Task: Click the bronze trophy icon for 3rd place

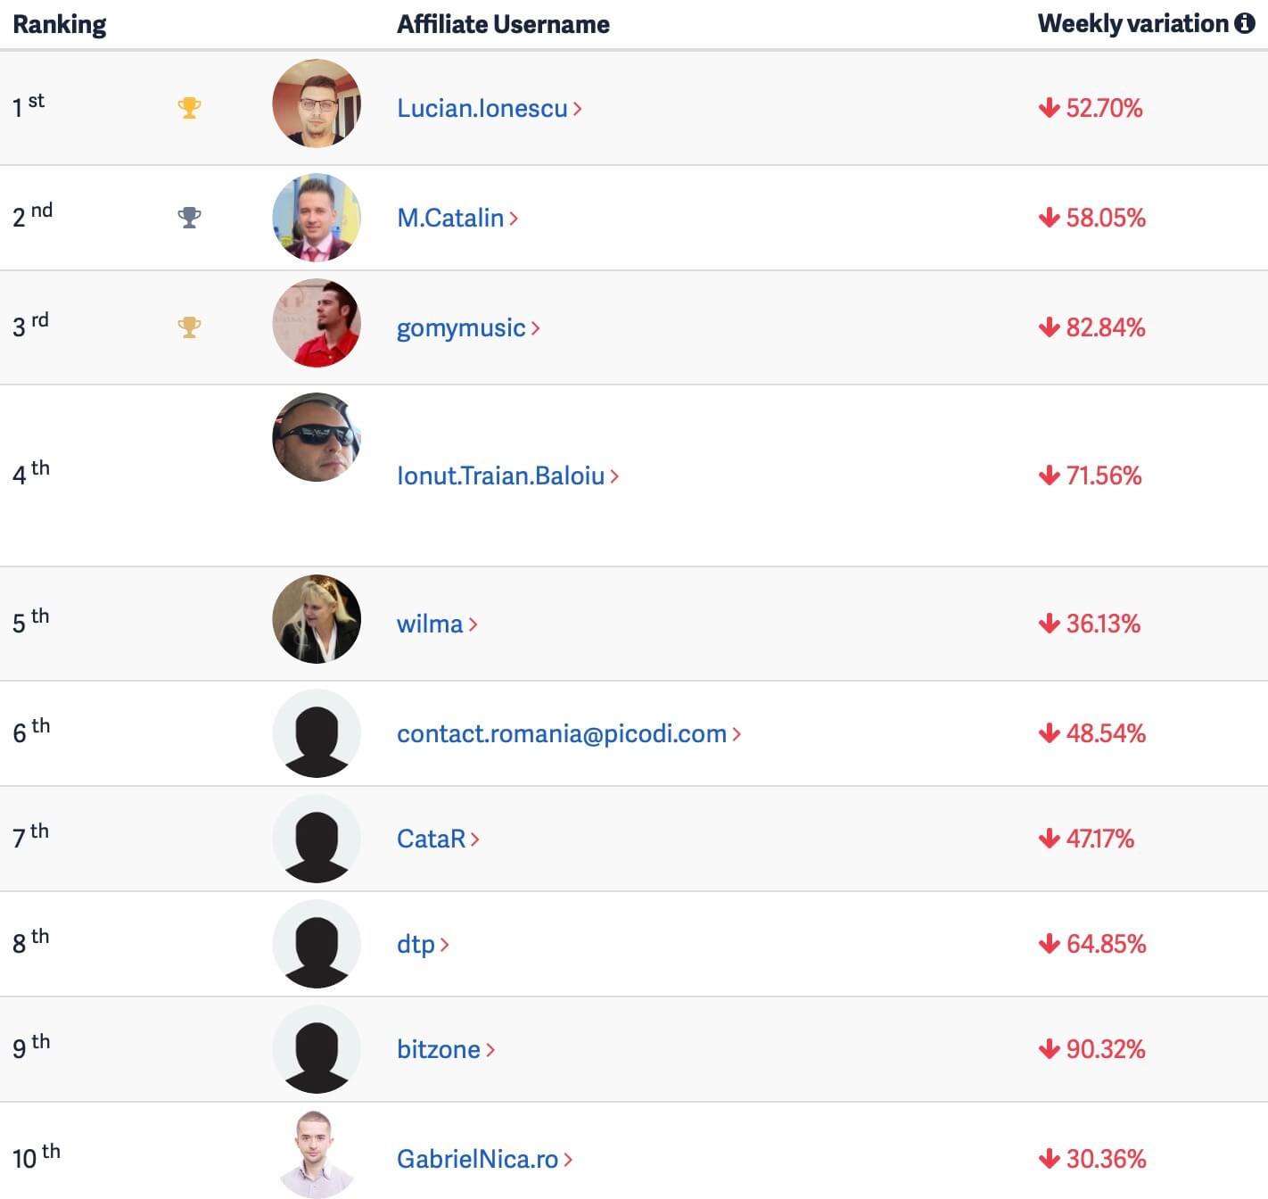Action: 189,327
